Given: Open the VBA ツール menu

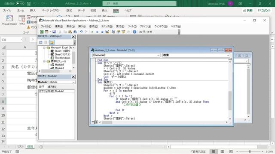Looking at the screenshot, I should click(132, 27).
